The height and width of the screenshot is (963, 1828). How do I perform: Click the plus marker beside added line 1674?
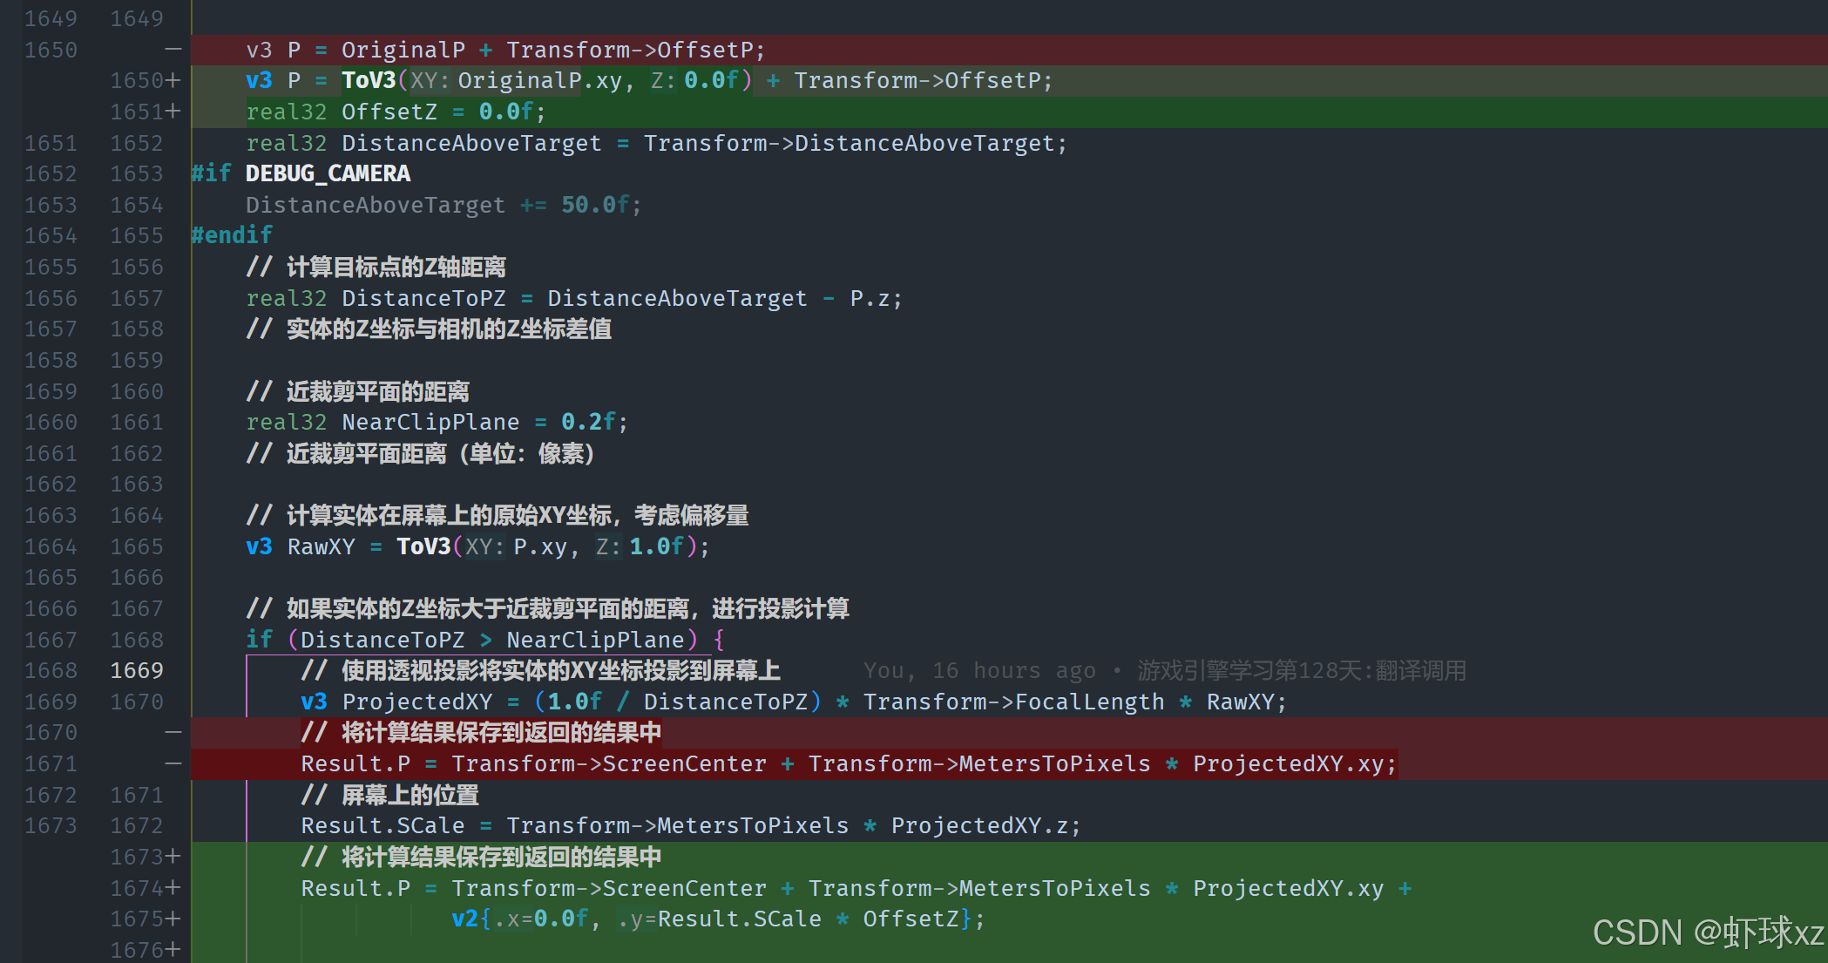tap(173, 888)
